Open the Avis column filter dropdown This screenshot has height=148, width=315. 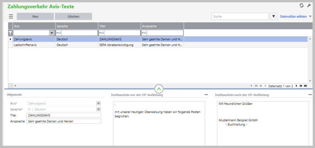click(51, 33)
